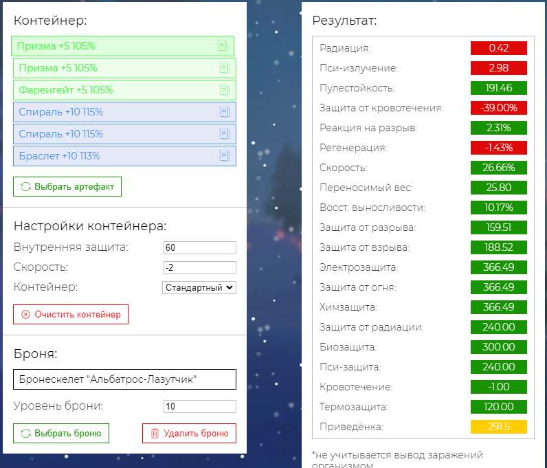Click the Химзащита: label
The height and width of the screenshot is (468, 547).
pyautogui.click(x=348, y=307)
